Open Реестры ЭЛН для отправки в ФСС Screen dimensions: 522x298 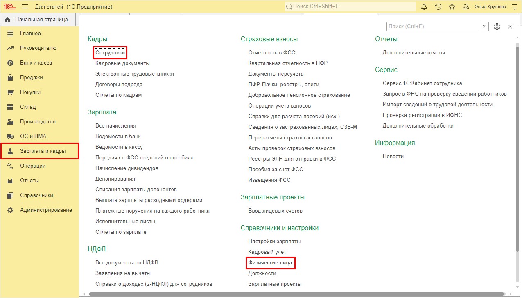(x=292, y=159)
